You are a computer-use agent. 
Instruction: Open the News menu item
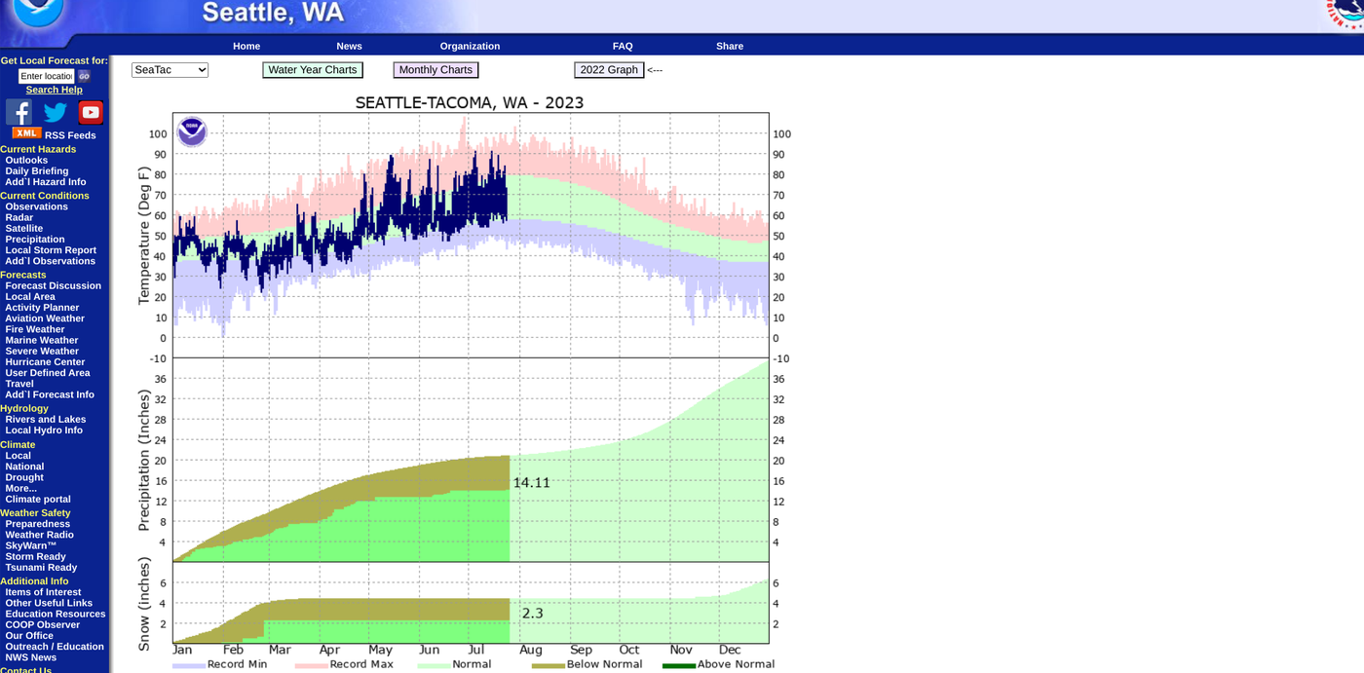(349, 46)
